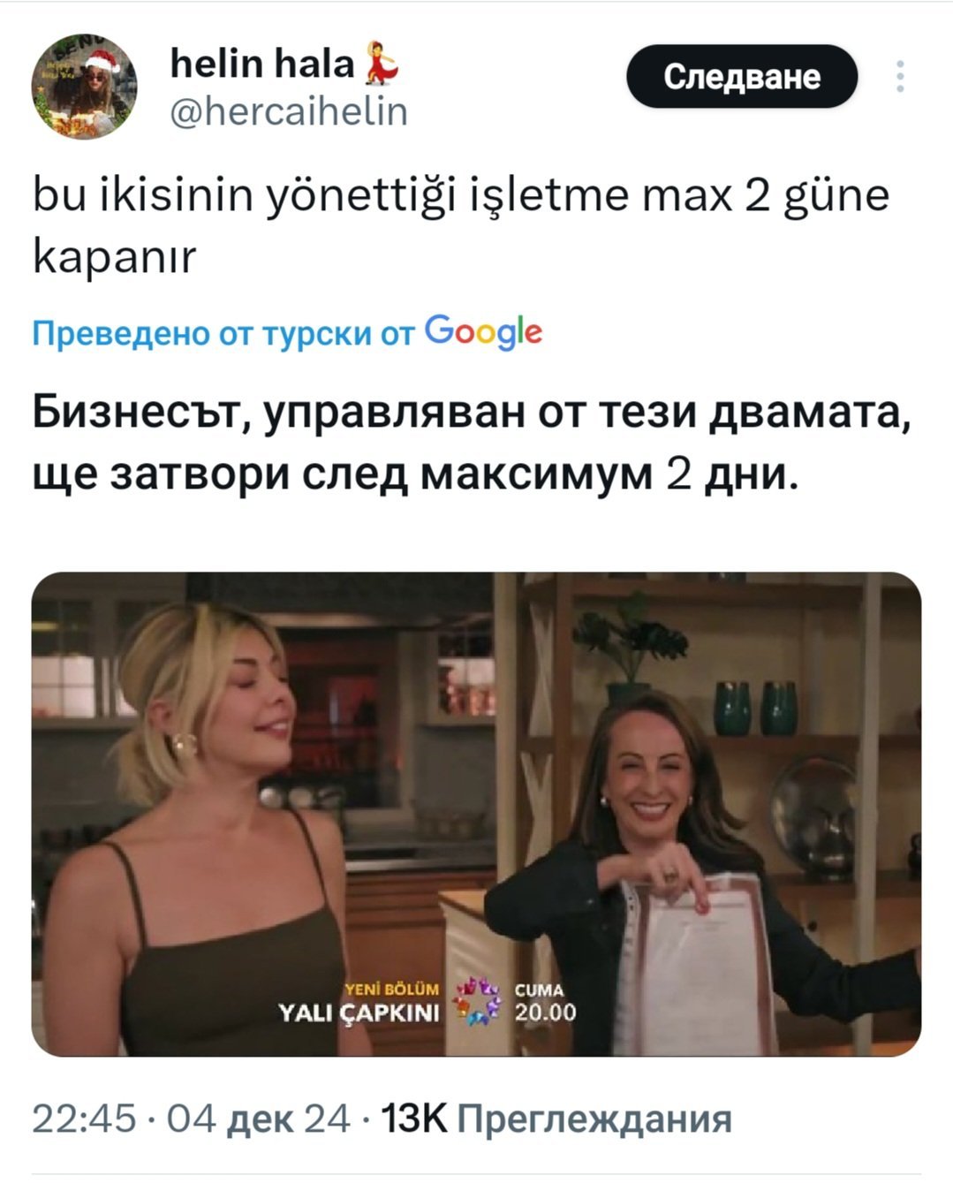The width and height of the screenshot is (953, 1183).
Task: Click the CUMA 20.00 airtime text
Action: pos(544,1003)
